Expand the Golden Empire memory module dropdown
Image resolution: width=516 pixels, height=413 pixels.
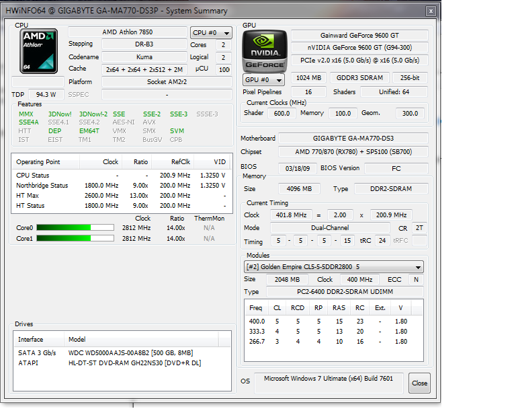pyautogui.click(x=334, y=267)
